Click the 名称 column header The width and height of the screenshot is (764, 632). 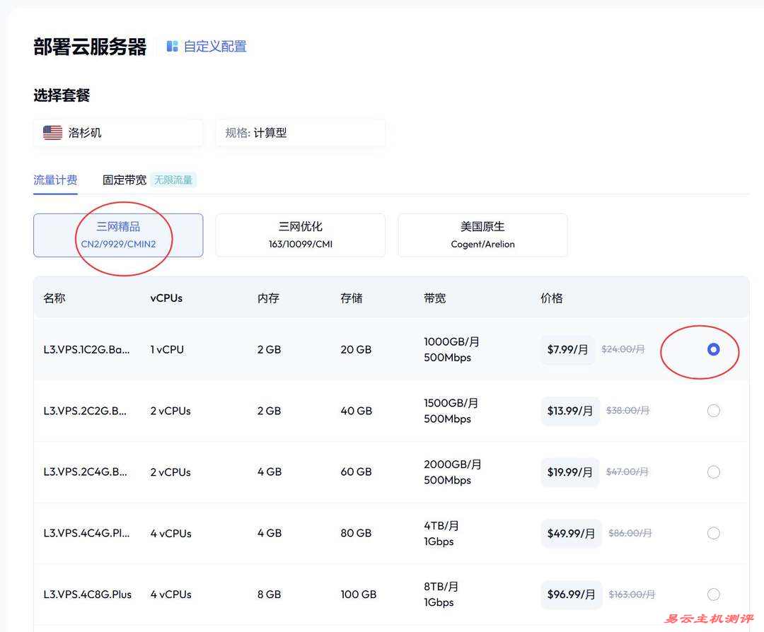pos(54,298)
